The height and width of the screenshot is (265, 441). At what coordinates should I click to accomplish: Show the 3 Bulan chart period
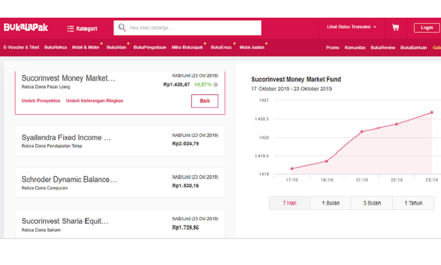pos(372,203)
